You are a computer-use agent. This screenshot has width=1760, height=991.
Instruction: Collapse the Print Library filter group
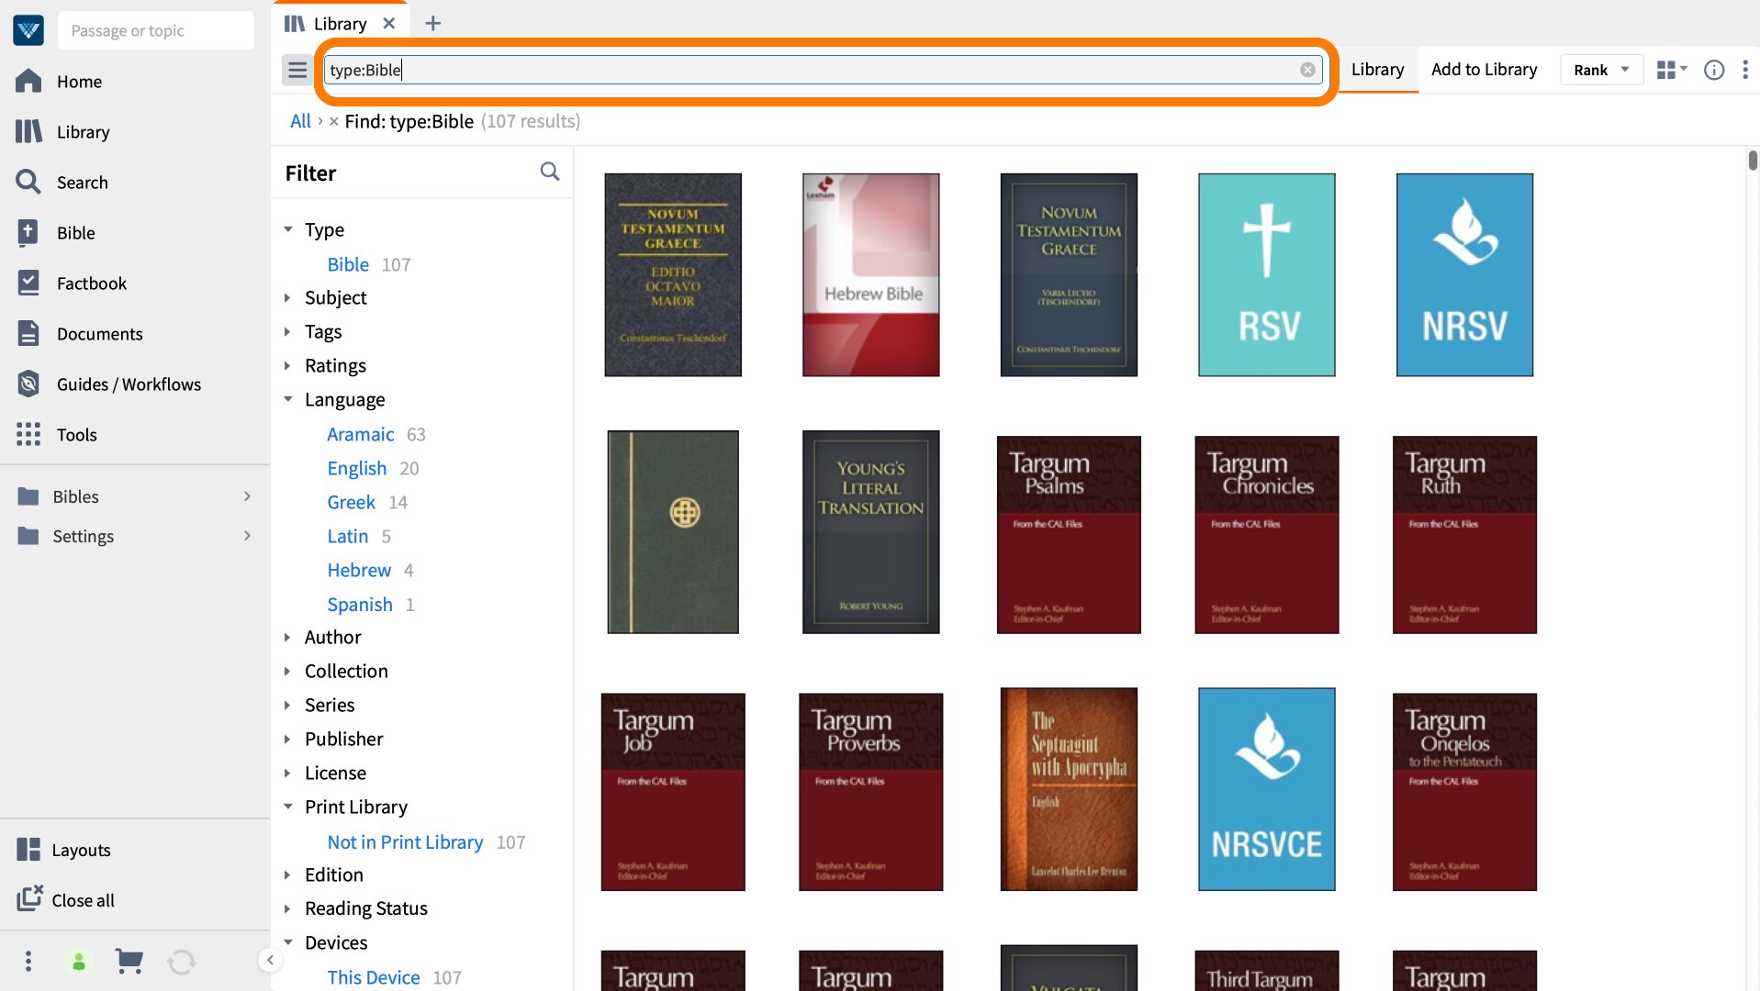287,807
